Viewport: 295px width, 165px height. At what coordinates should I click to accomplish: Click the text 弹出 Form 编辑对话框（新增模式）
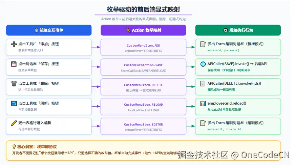pyautogui.click(x=235, y=44)
